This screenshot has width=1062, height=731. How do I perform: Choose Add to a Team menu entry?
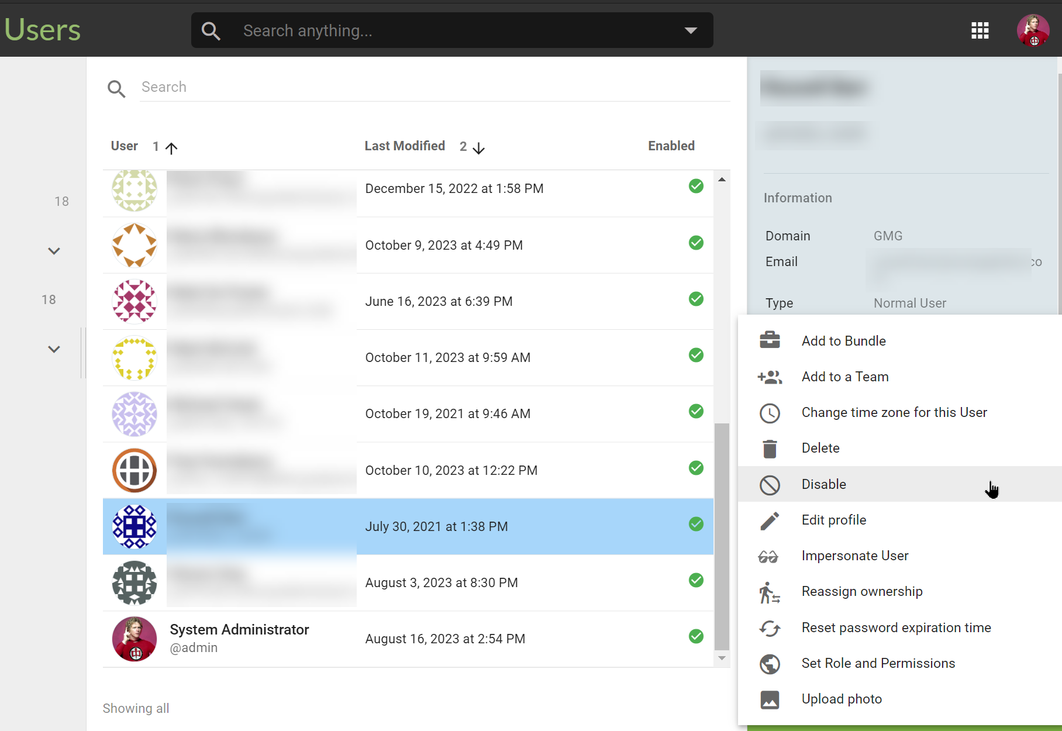coord(900,377)
